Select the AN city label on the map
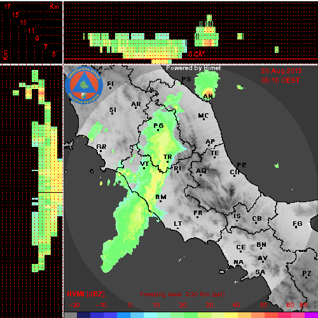Viewport: 318px width, 318px height. [208, 97]
